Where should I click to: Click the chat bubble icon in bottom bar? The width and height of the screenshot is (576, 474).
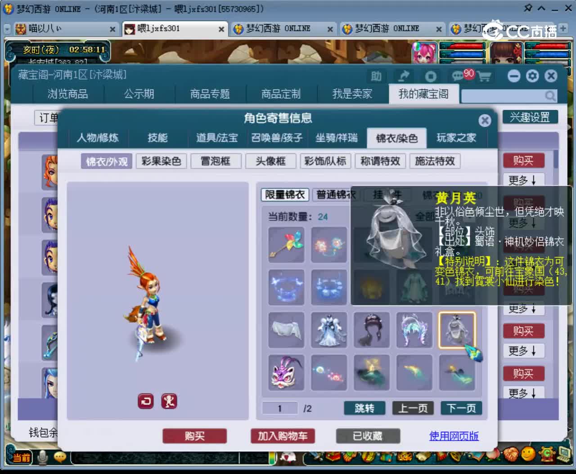pyautogui.click(x=60, y=457)
